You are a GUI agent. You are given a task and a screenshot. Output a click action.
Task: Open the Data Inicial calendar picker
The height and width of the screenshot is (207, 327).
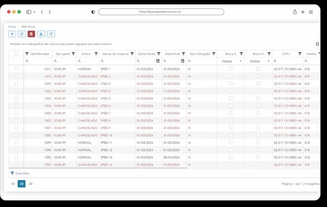(x=158, y=61)
